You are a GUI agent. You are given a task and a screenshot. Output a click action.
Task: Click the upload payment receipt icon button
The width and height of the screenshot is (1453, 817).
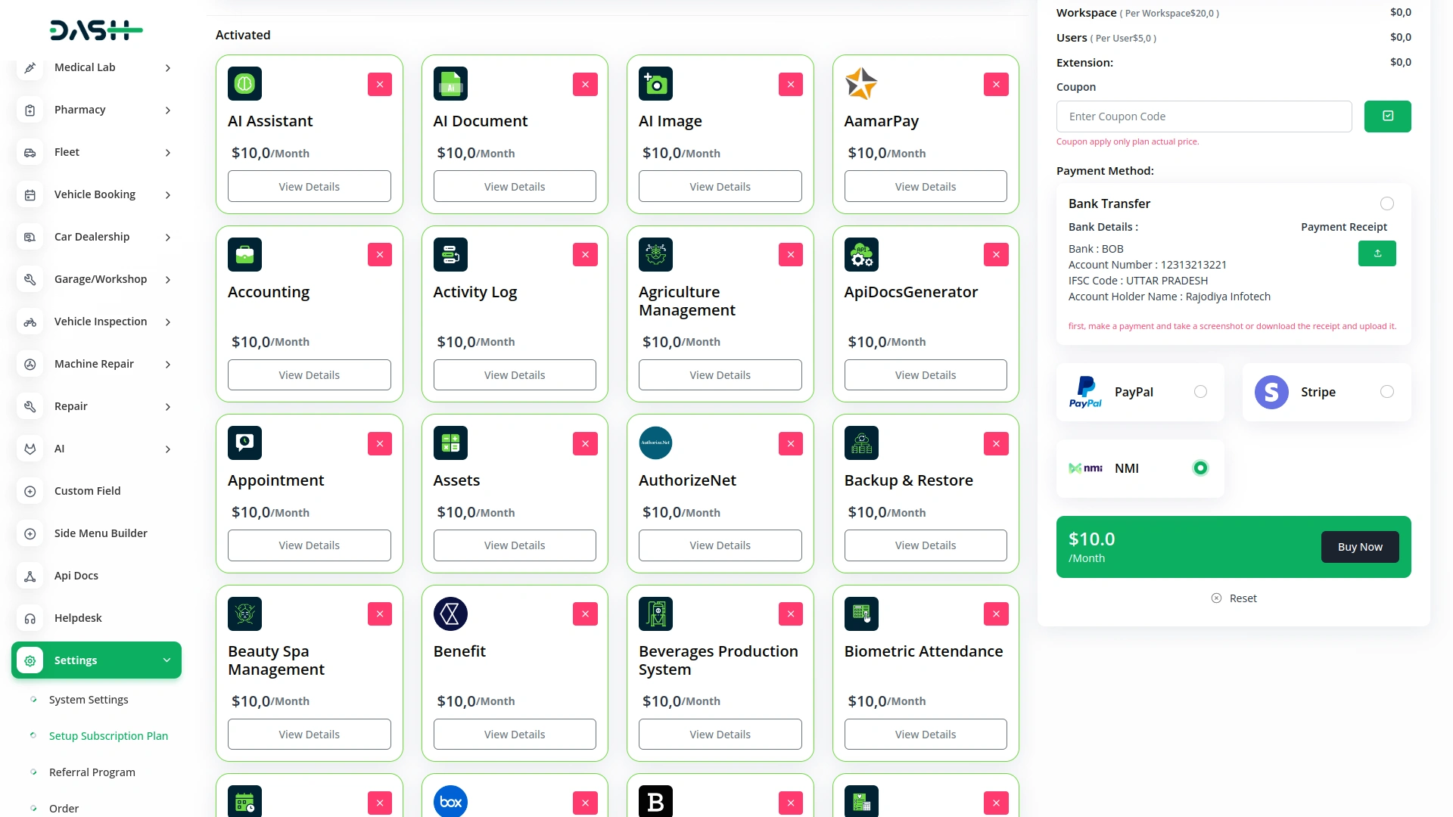[x=1377, y=253]
